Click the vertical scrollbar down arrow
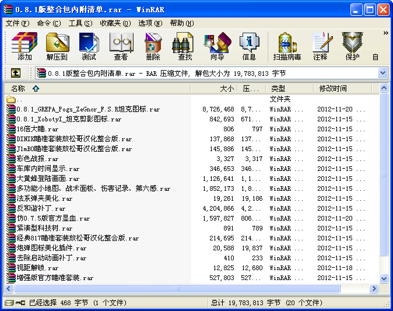The image size is (393, 311). point(384,278)
